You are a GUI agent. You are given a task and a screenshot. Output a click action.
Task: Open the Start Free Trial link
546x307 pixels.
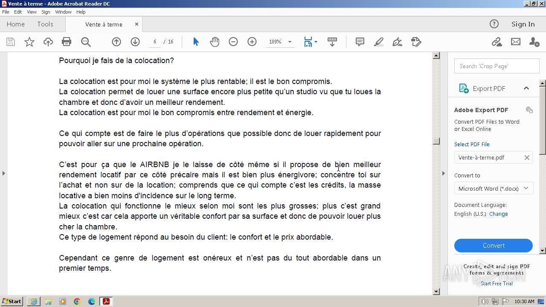tap(497, 284)
